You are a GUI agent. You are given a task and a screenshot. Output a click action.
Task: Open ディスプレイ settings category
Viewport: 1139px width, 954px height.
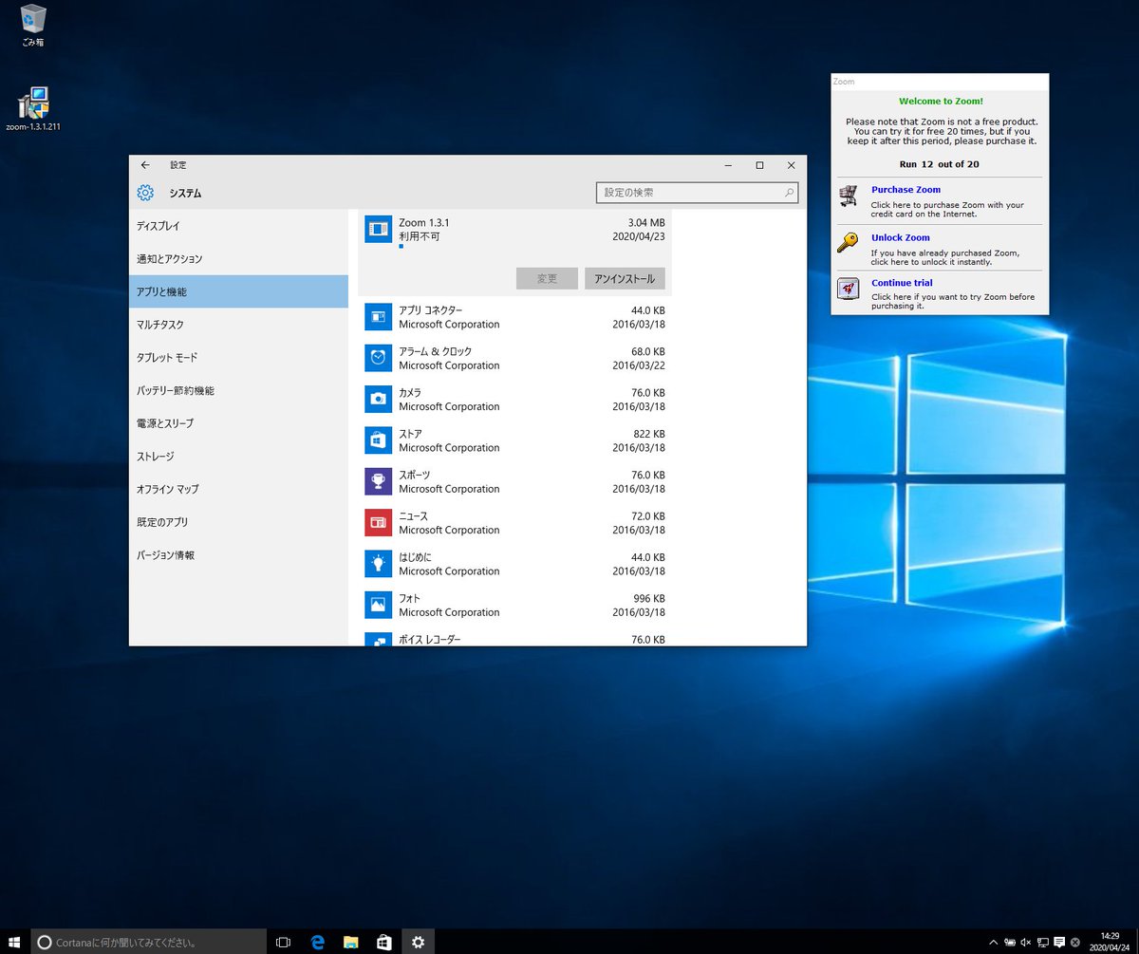(238, 226)
